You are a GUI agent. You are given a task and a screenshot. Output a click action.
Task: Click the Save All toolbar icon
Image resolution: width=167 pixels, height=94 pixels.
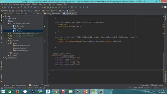(x=5, y=8)
